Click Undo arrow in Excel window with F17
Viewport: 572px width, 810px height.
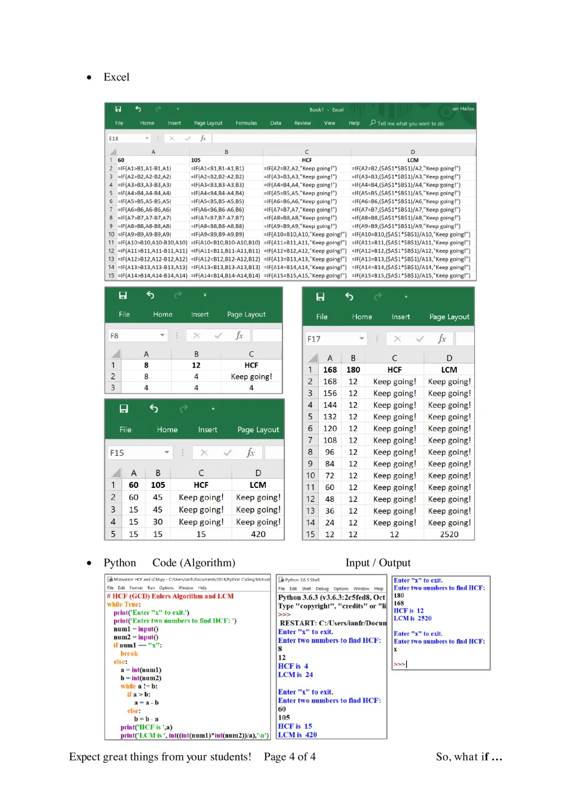pyautogui.click(x=349, y=297)
